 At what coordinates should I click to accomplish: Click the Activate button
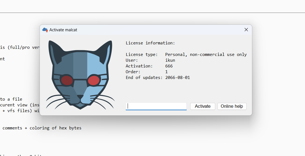click(203, 106)
